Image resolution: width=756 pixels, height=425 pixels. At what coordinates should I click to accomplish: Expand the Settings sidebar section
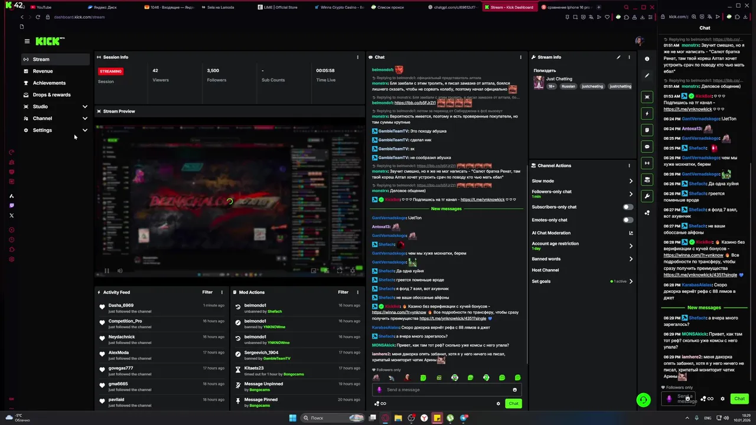pyautogui.click(x=56, y=130)
